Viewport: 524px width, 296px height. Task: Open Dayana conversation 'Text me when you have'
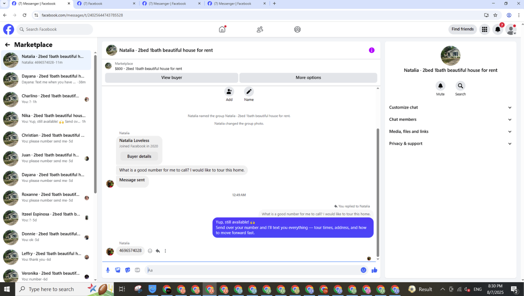(x=46, y=79)
